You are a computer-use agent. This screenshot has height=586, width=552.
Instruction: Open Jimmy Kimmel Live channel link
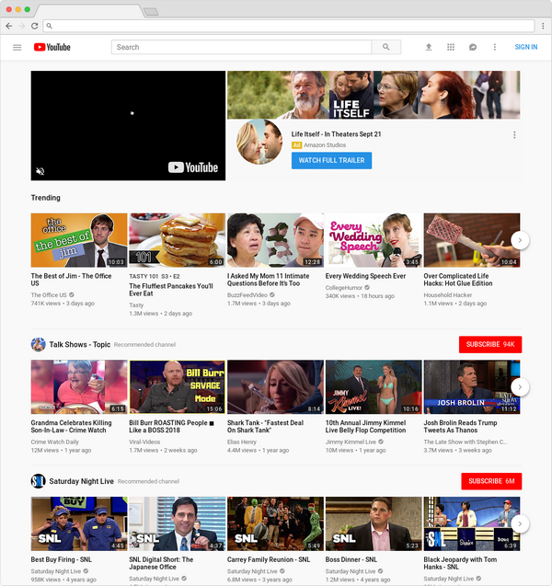351,442
